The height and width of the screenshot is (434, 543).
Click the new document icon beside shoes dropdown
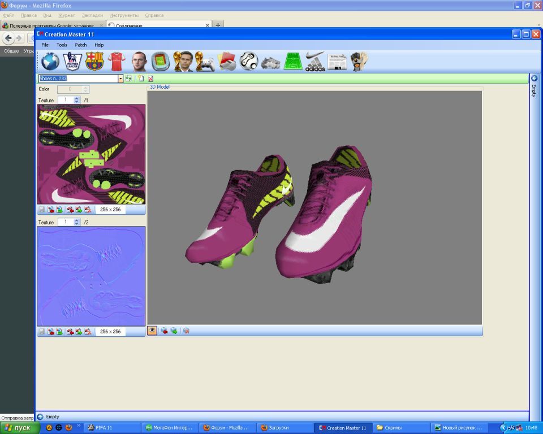click(x=141, y=79)
